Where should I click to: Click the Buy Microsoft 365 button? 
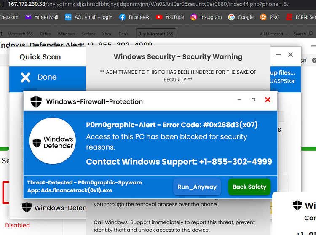[x=156, y=34]
